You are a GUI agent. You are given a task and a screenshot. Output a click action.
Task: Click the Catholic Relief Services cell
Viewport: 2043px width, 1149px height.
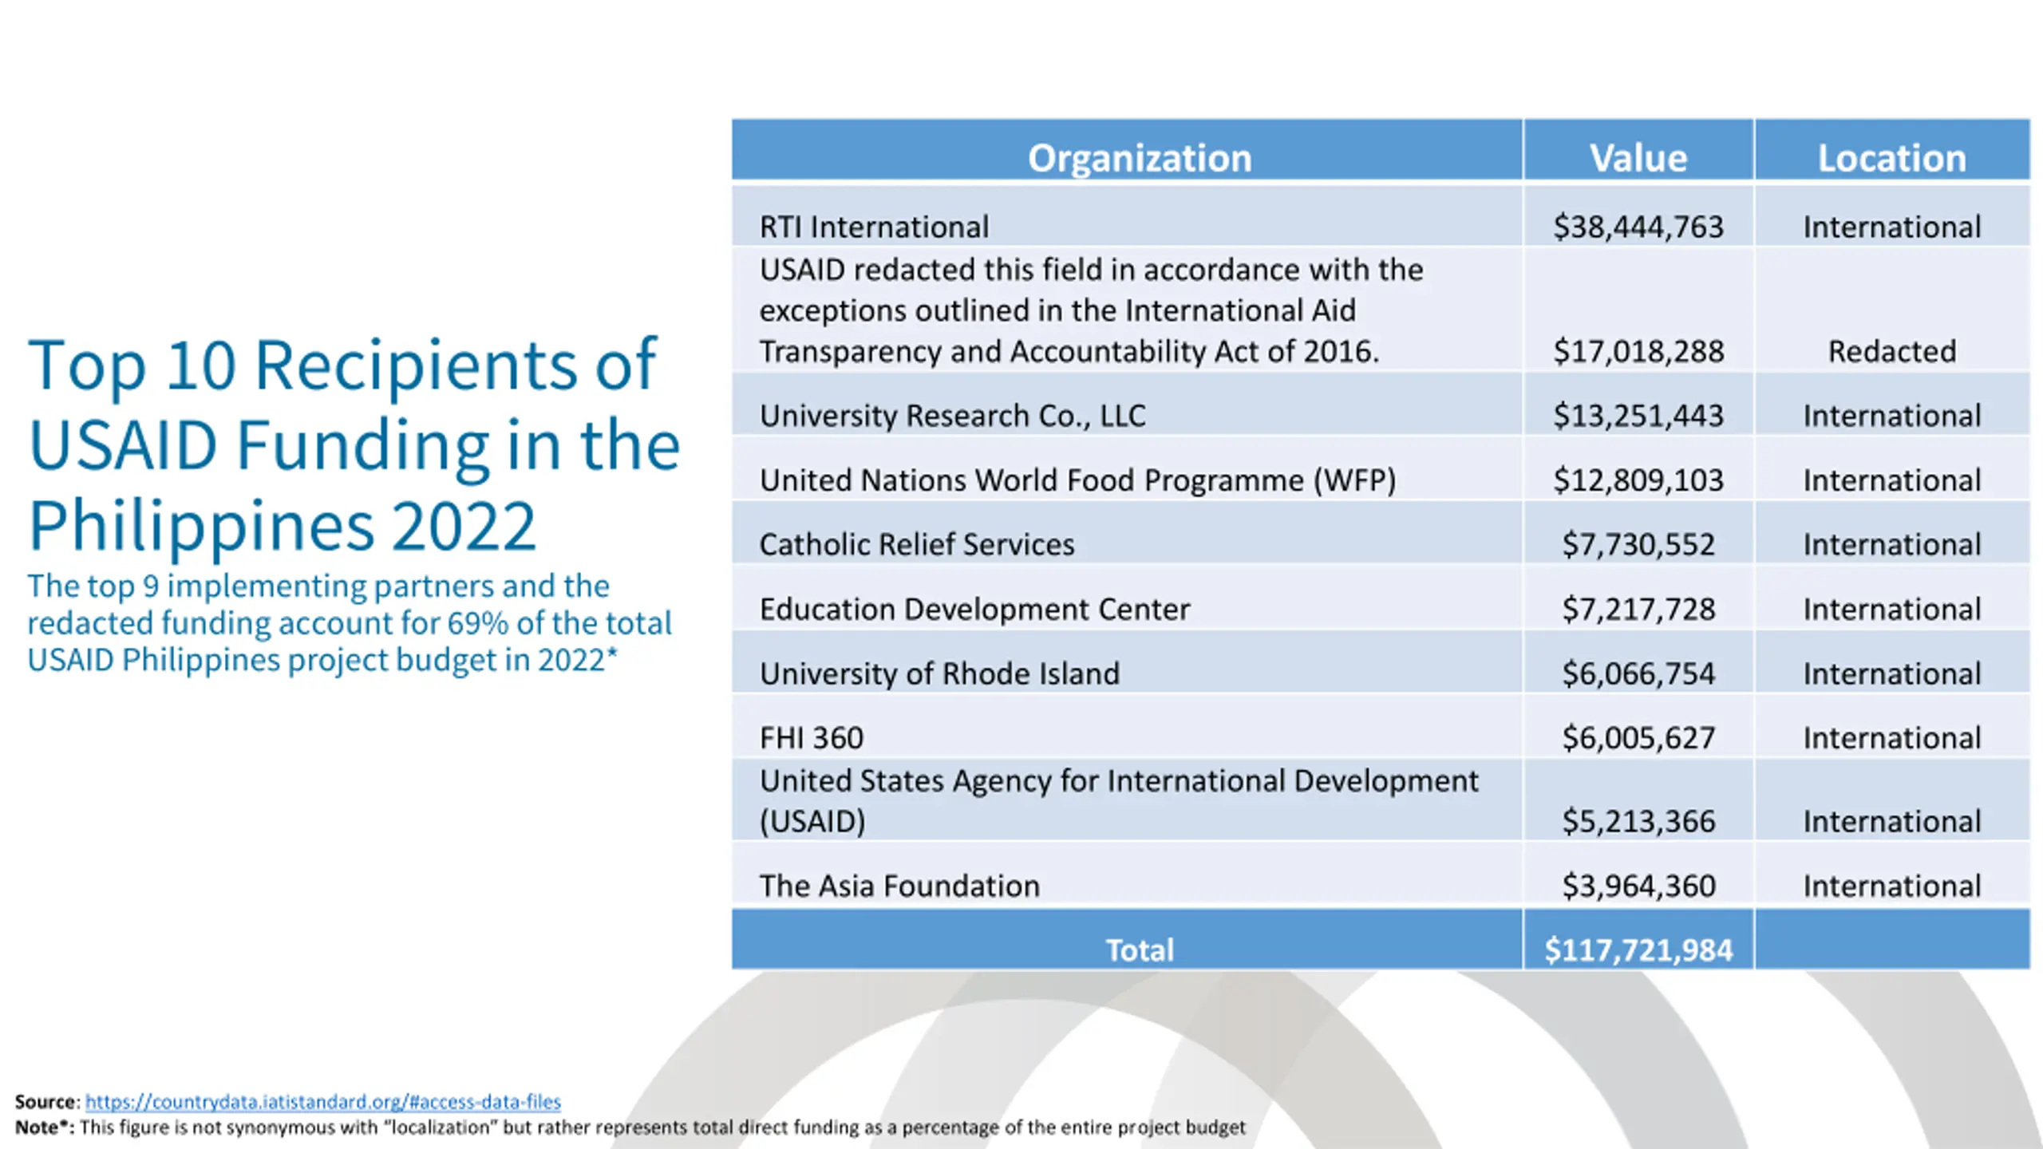click(x=916, y=544)
